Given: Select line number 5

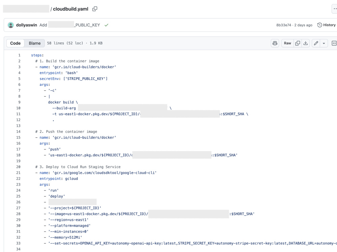Looking at the screenshot, I should pos(19,79).
